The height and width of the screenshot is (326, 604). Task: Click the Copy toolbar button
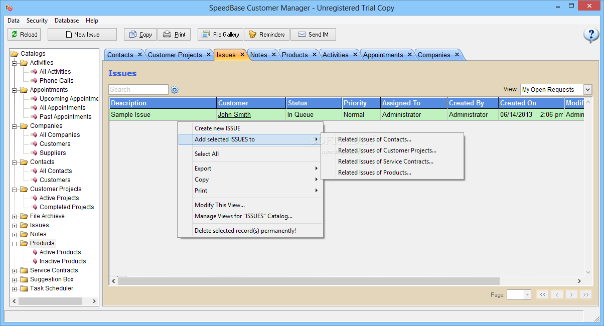(x=140, y=35)
